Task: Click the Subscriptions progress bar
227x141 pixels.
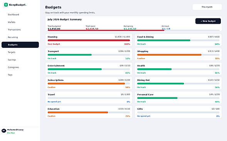Action: tap(89, 84)
